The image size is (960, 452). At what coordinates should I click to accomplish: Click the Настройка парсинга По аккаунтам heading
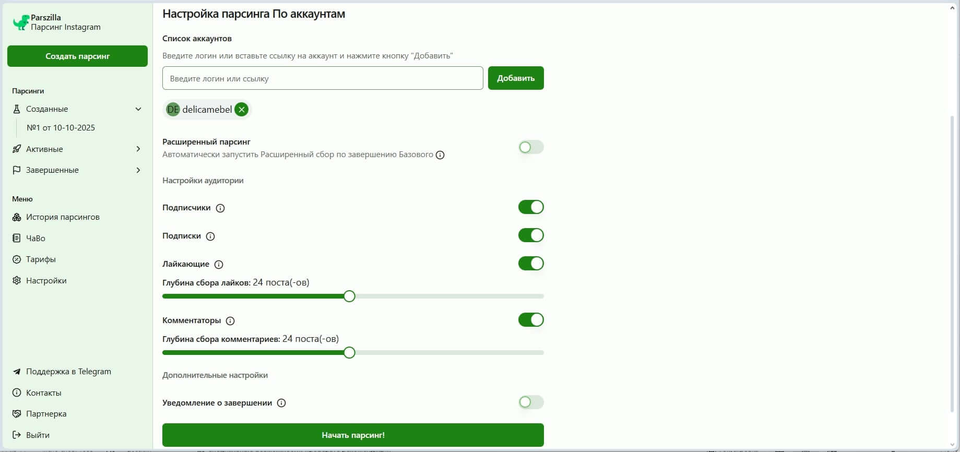[254, 14]
